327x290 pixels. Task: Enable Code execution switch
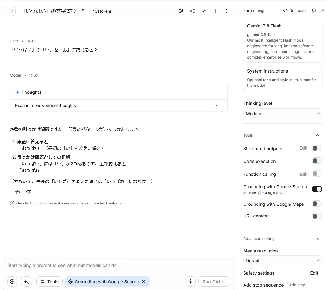point(317,161)
